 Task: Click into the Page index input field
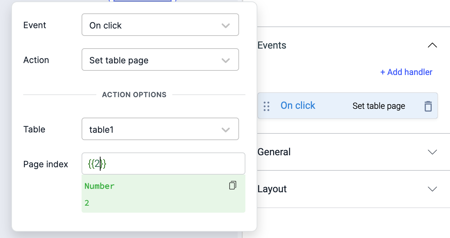169,164
